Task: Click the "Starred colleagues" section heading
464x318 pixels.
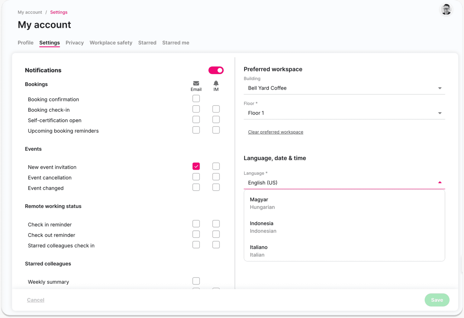Action: point(48,264)
